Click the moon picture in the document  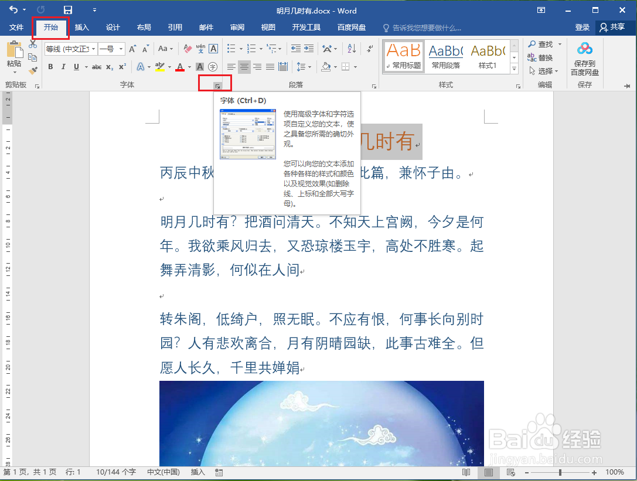click(x=321, y=424)
